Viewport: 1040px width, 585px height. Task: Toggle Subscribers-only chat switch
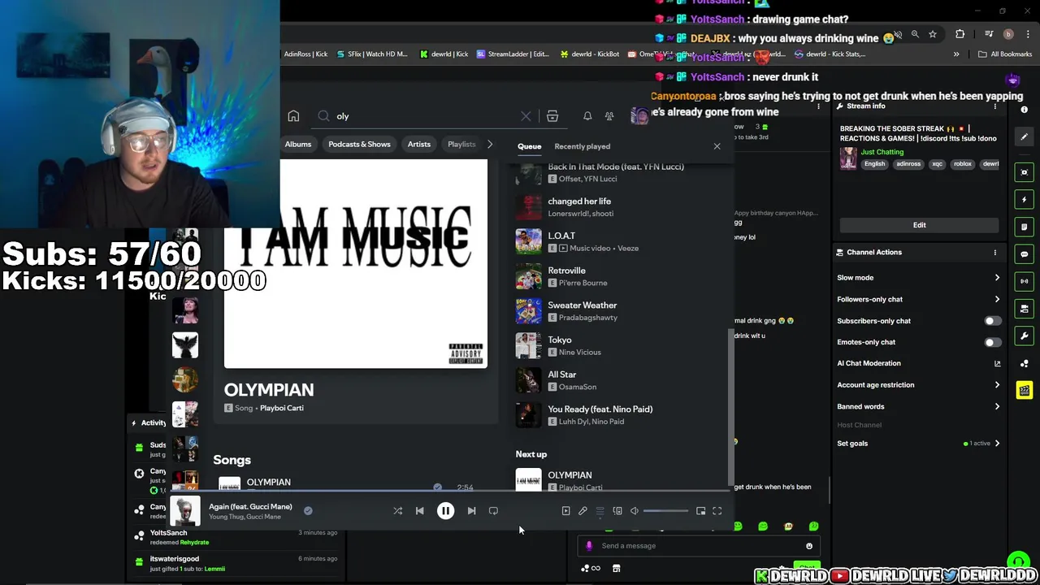click(992, 321)
